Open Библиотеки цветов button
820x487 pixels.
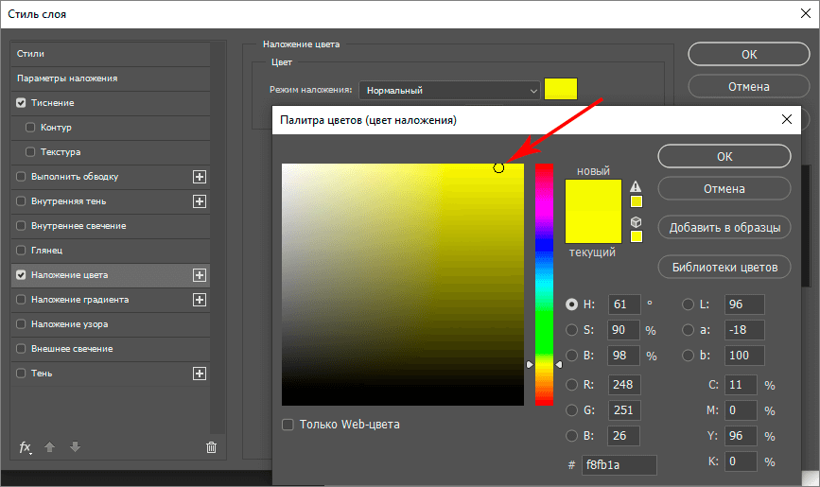[724, 268]
